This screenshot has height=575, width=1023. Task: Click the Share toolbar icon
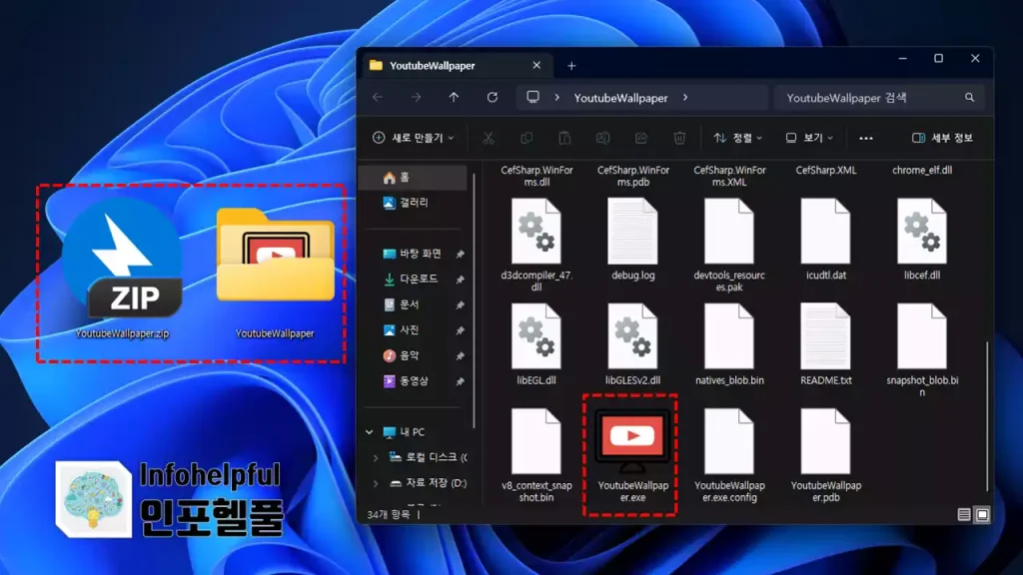tap(641, 138)
